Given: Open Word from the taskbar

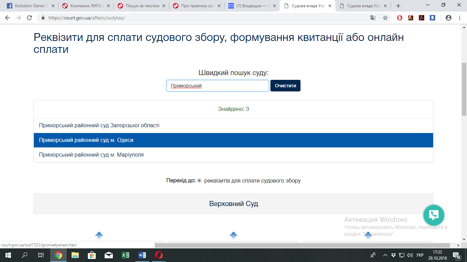Looking at the screenshot, I should [142, 255].
